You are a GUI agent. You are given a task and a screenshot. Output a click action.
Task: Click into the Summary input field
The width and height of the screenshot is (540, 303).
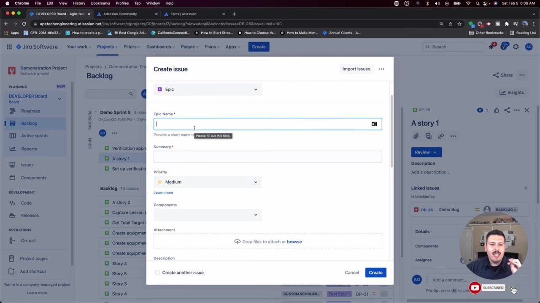(267, 157)
